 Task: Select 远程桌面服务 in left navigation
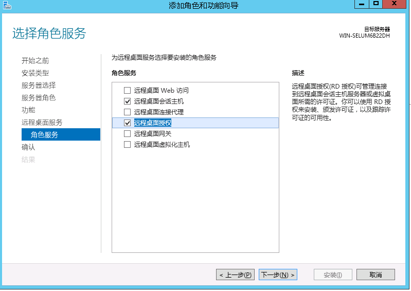point(42,122)
